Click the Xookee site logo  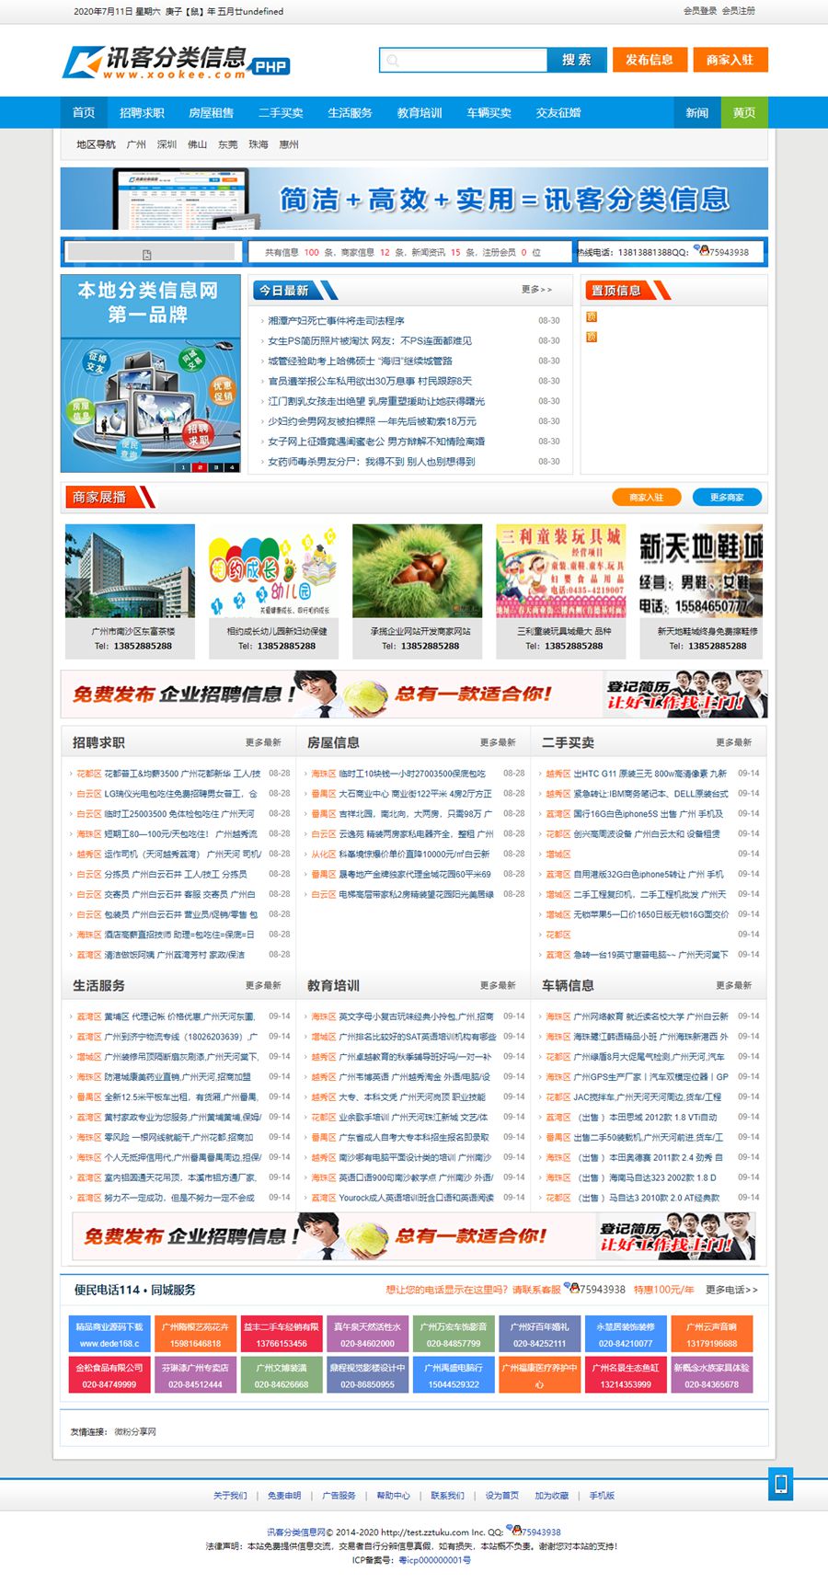click(x=175, y=62)
